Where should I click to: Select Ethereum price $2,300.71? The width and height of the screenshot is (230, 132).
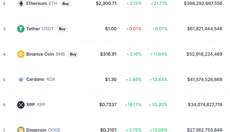coord(106,3)
